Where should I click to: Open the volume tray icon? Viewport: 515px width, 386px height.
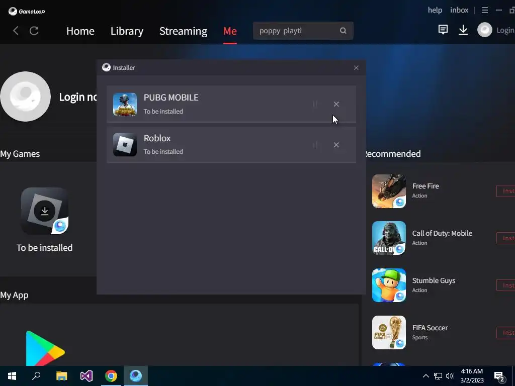click(450, 376)
